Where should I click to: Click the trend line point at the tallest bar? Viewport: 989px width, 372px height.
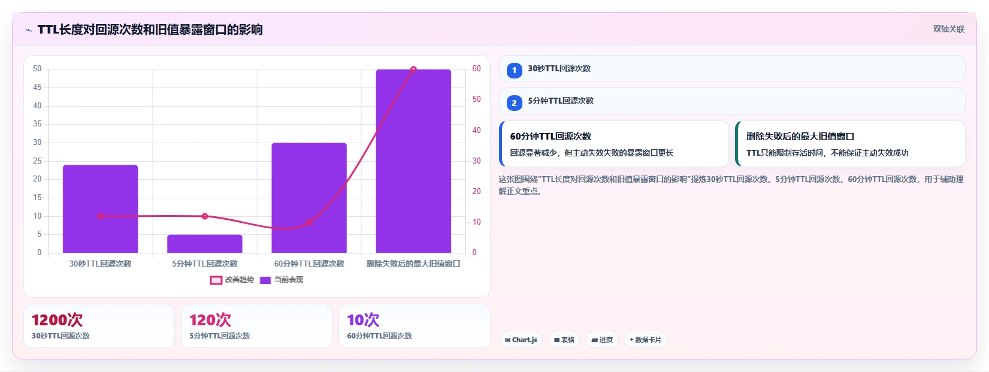click(413, 69)
